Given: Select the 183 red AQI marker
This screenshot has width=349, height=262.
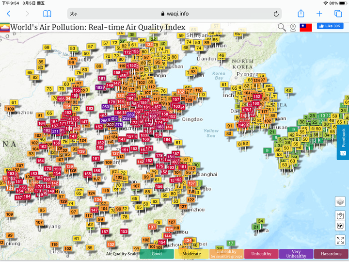Looking at the screenshot, I should [x=160, y=127].
